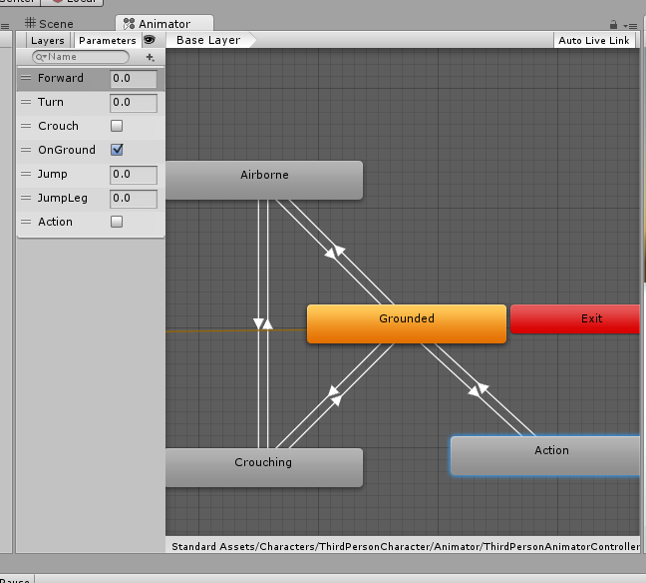Open the search filter dropdown magnifier
This screenshot has height=583, width=646.
(40, 57)
